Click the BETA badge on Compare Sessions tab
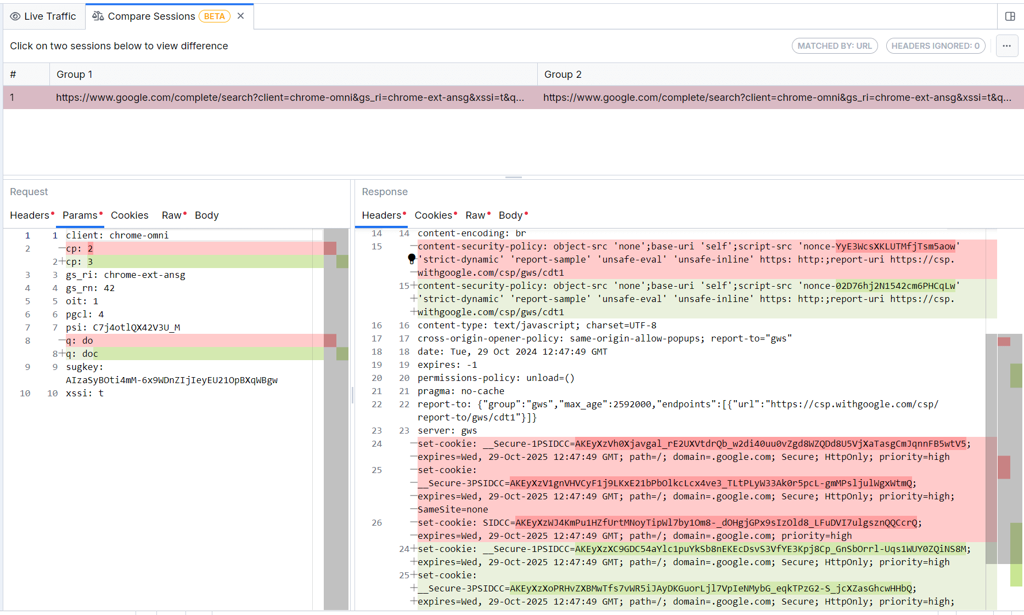 (215, 16)
